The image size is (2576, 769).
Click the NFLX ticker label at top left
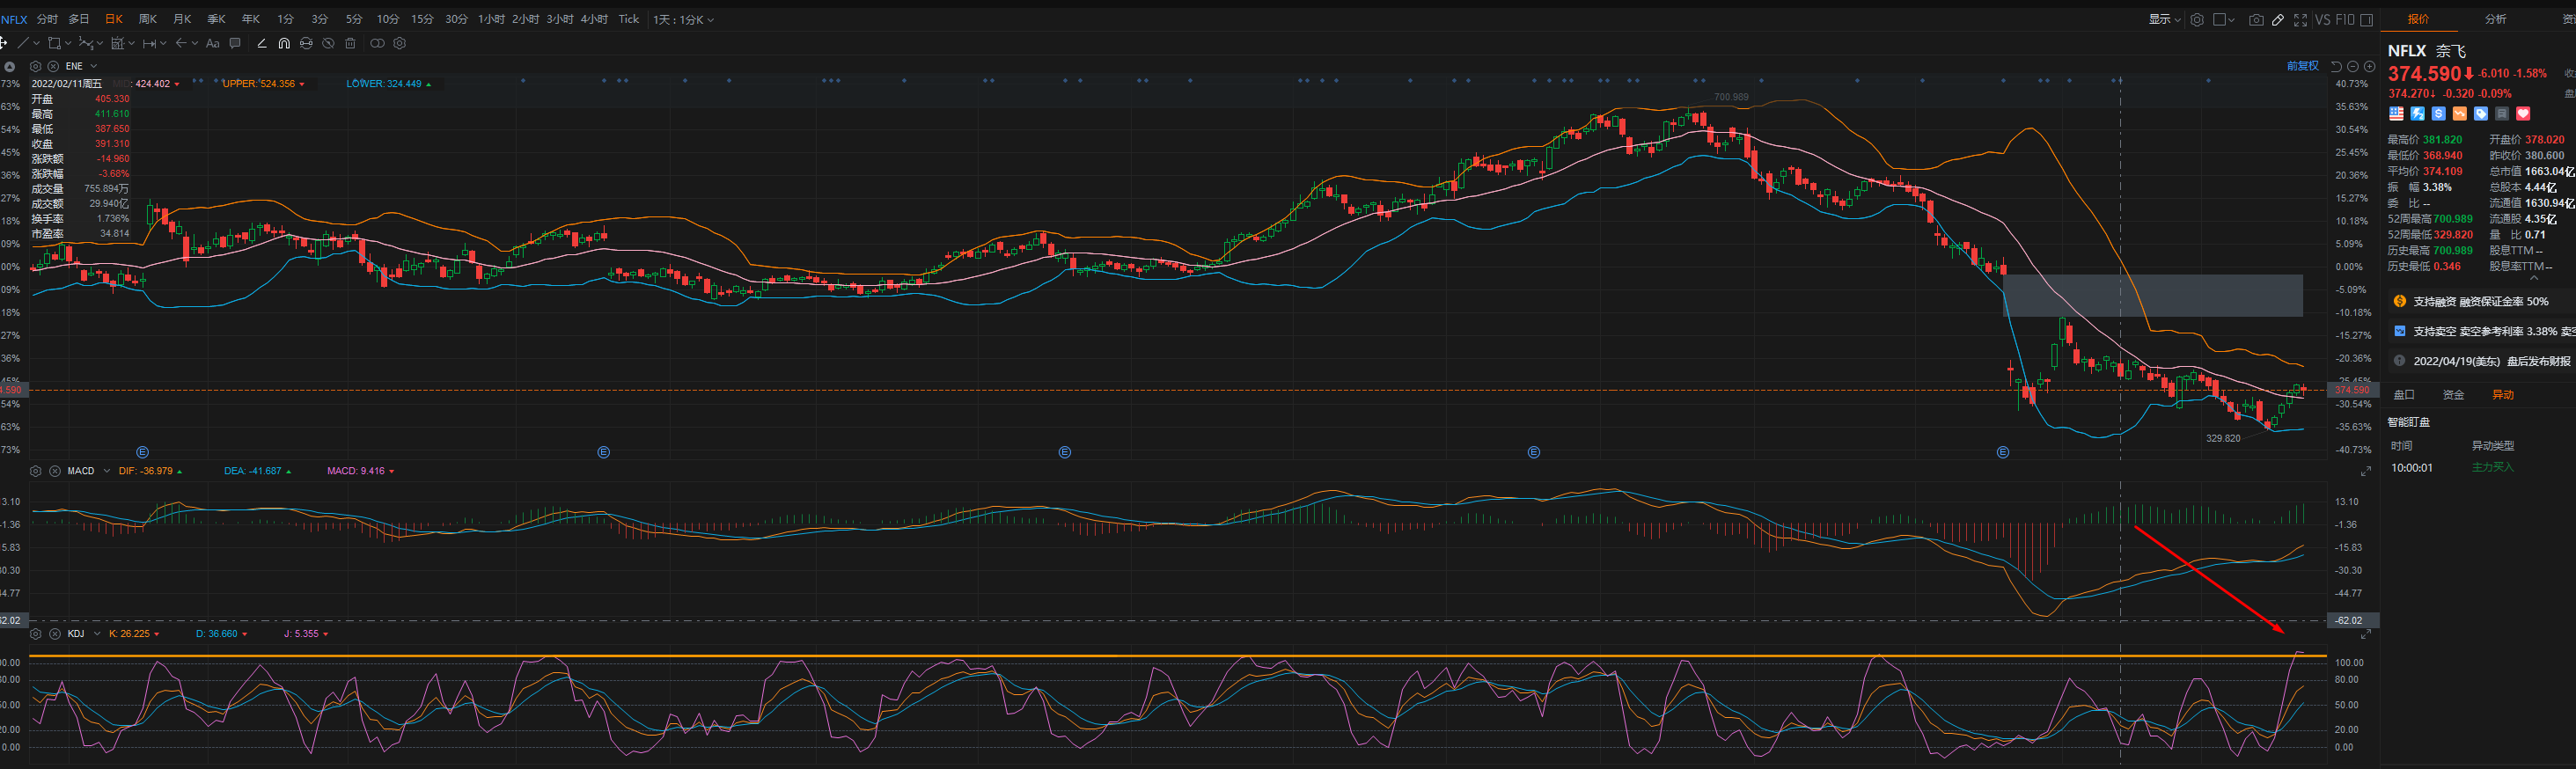pyautogui.click(x=14, y=19)
